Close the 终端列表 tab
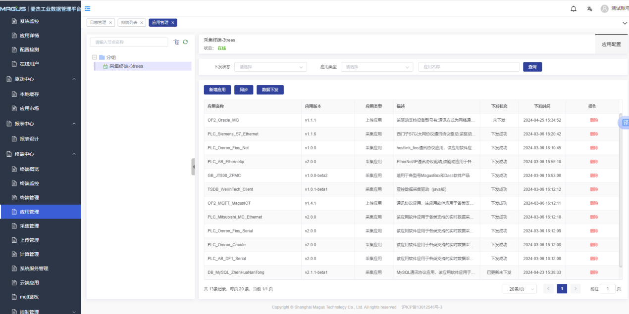This screenshot has height=314, width=629. click(142, 23)
